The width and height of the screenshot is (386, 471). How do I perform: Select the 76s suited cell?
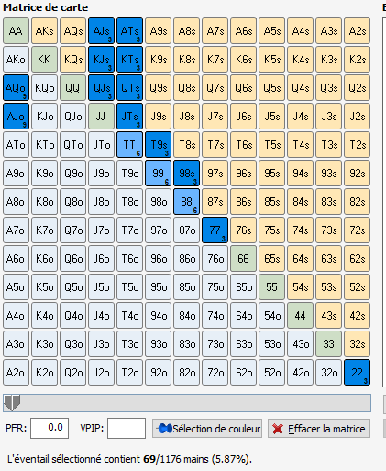tap(243, 230)
